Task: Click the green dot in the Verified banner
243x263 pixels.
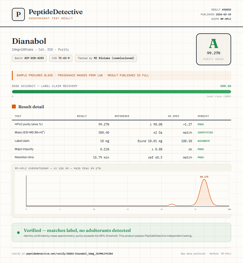Action: (18, 233)
